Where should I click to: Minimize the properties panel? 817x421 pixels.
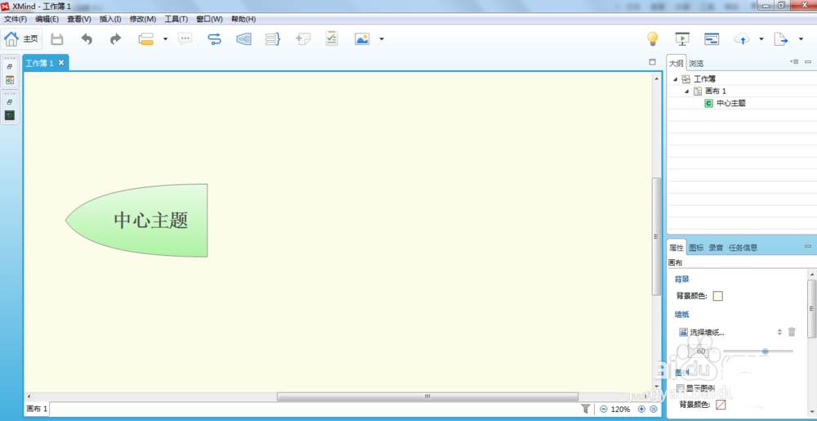[808, 246]
